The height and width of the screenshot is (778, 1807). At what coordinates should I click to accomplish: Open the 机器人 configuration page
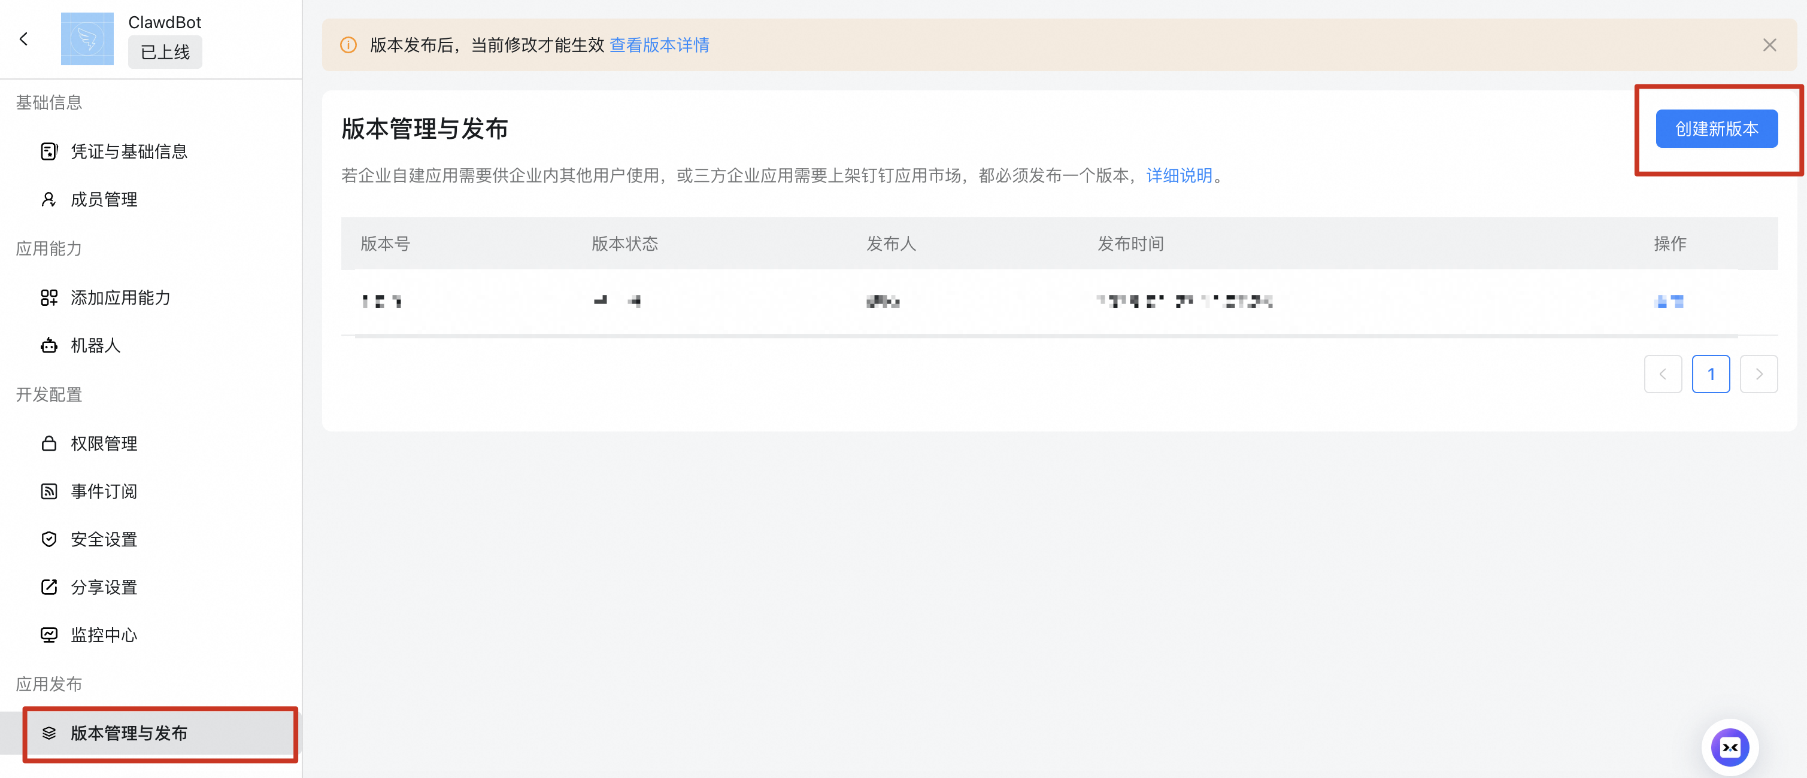tap(95, 345)
